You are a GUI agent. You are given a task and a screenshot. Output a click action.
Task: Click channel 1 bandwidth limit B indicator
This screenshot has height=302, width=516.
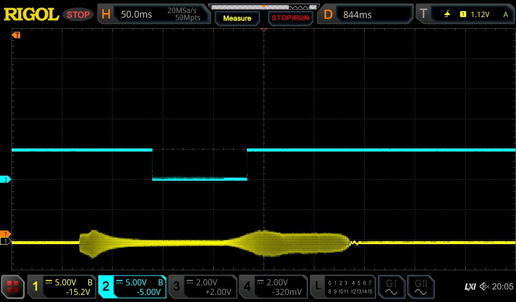90,282
